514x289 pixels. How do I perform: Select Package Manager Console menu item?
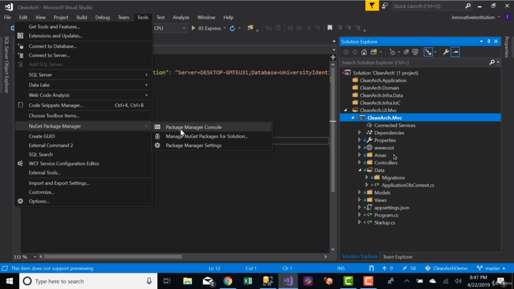click(x=194, y=127)
